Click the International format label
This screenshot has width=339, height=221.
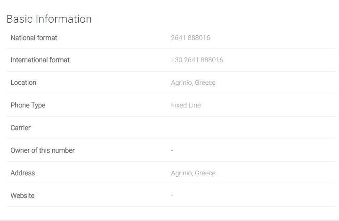coord(40,60)
